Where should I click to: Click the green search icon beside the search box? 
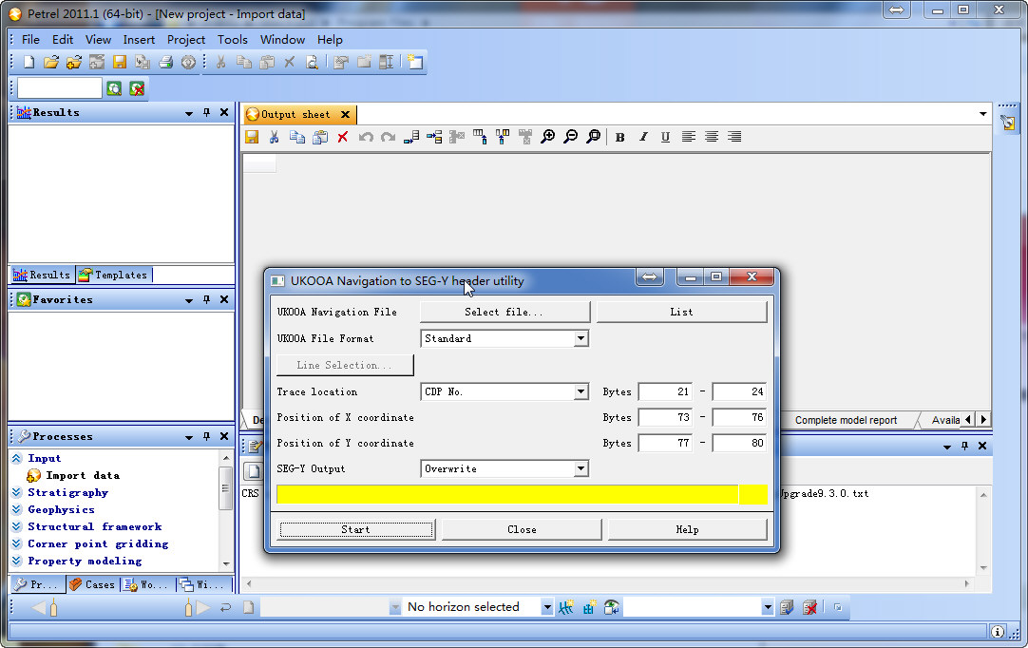coord(114,88)
